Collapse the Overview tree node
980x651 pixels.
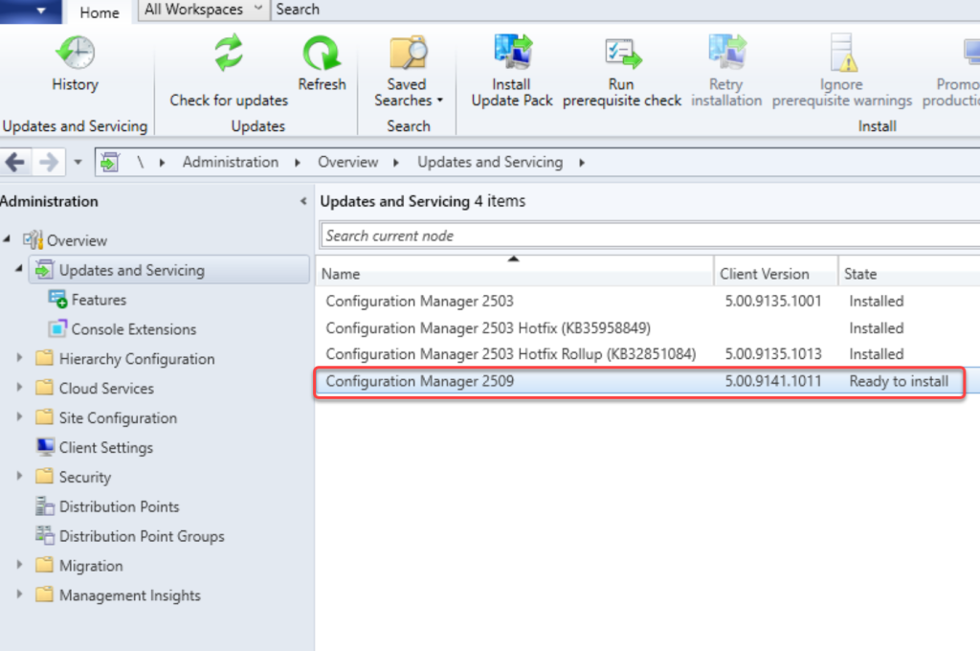(x=8, y=239)
